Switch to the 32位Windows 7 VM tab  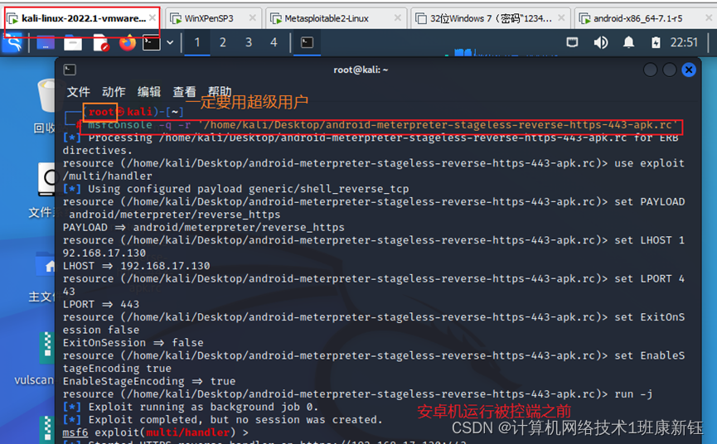click(491, 18)
